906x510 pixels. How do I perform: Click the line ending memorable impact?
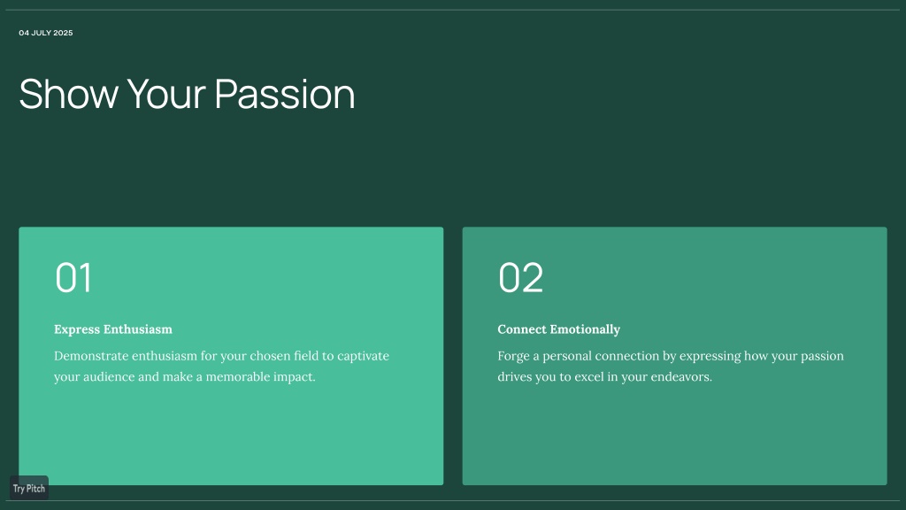click(x=184, y=376)
